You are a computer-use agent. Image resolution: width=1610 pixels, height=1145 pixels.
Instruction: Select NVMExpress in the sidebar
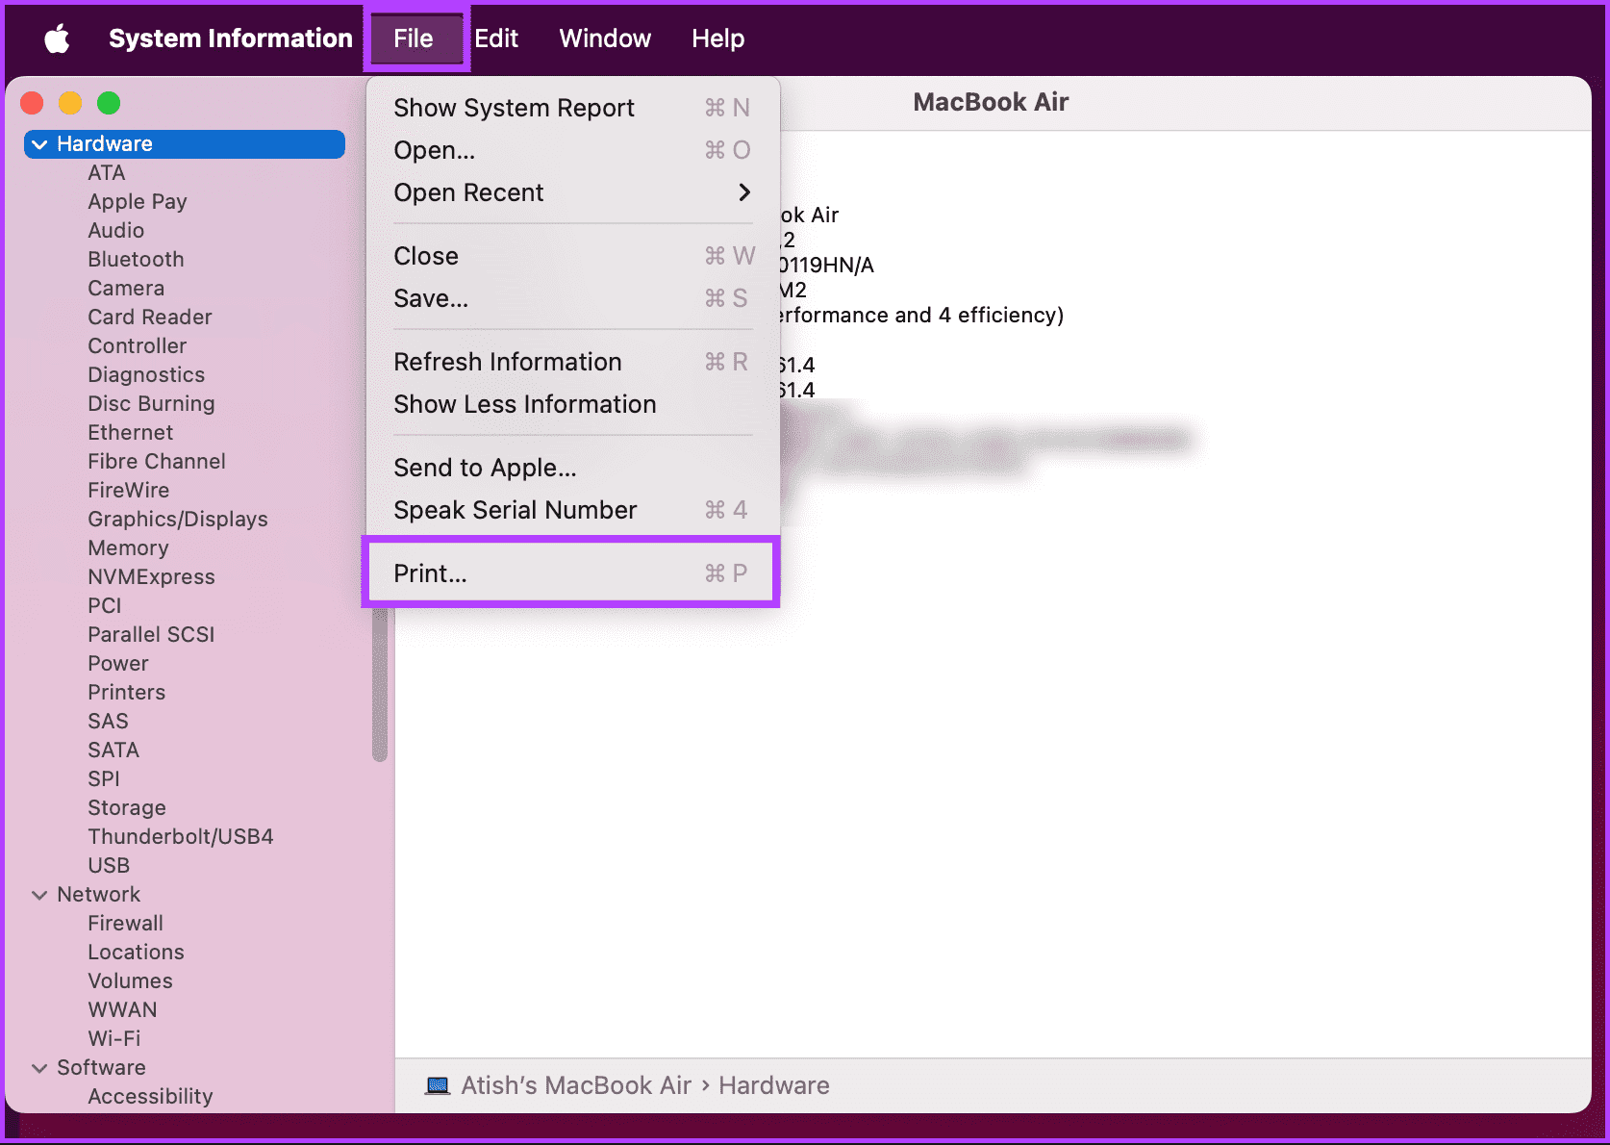(151, 577)
